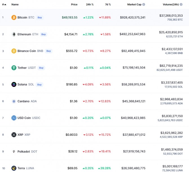
Task: Click the XRP black logo icon
Action: click(x=14, y=135)
